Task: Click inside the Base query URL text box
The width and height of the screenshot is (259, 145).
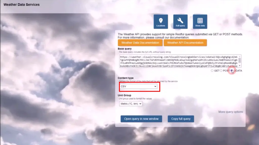Action: click(x=177, y=61)
